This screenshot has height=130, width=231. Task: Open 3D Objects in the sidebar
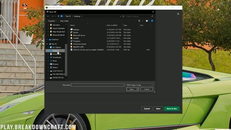[57, 47]
